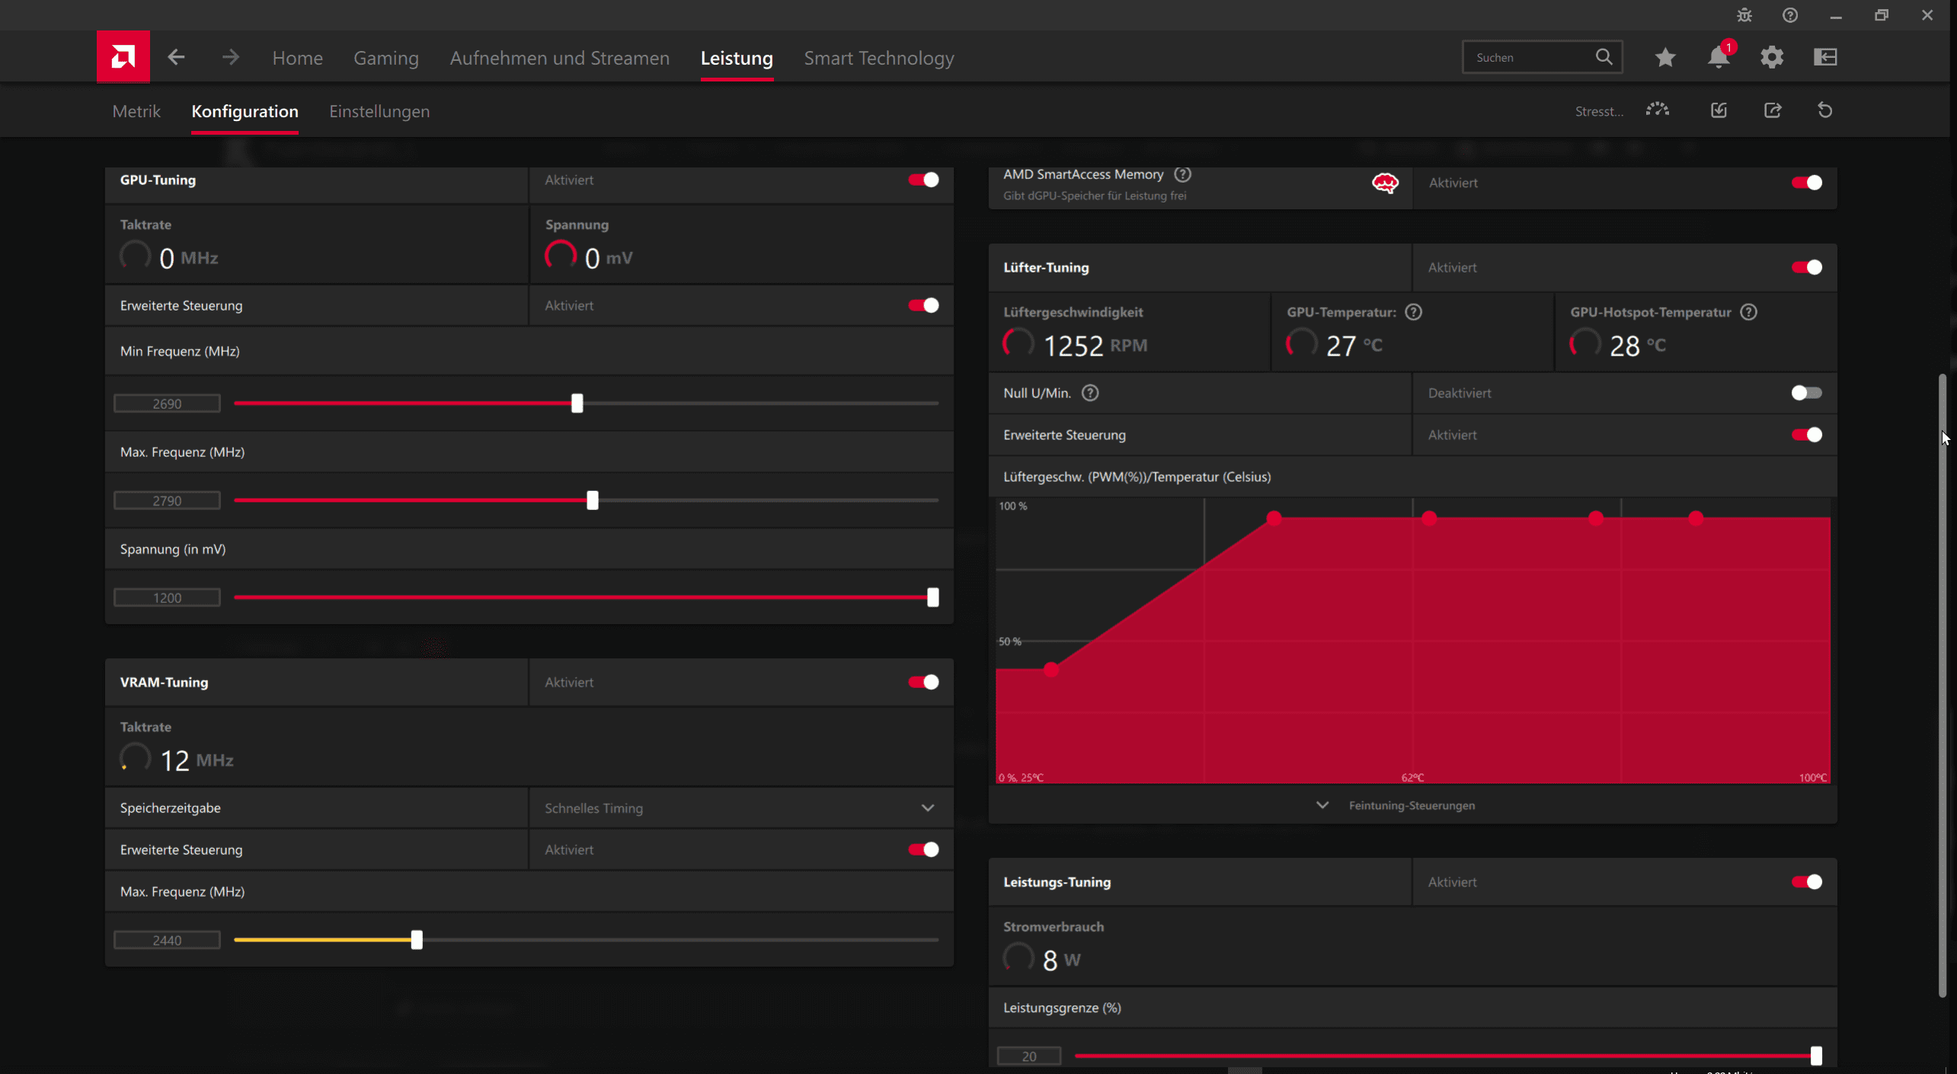The height and width of the screenshot is (1074, 1957).
Task: Click the Min Frequenz slider handle
Action: 577,403
